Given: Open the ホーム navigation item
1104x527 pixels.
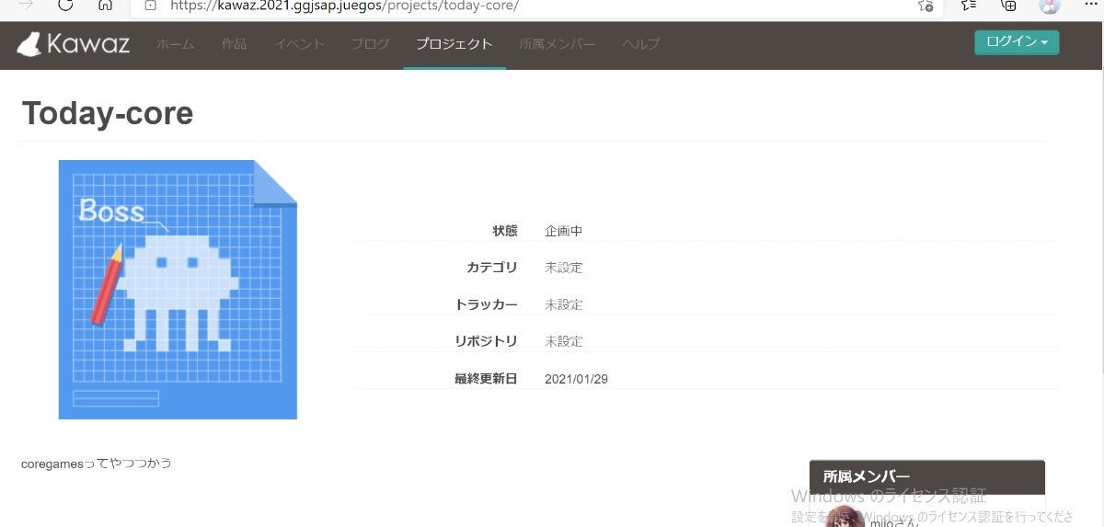Looking at the screenshot, I should (175, 44).
